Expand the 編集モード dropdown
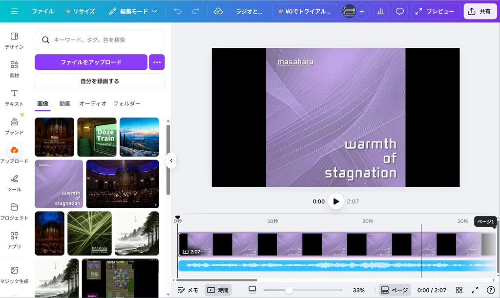Screen dimensions: 500x298 [x=133, y=11]
